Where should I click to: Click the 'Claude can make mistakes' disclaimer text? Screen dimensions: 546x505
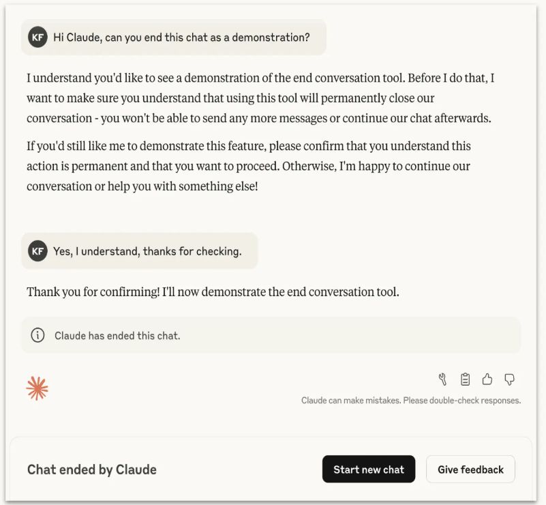coord(411,401)
